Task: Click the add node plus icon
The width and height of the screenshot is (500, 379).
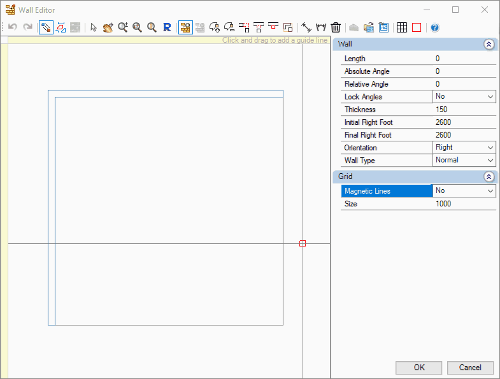Action: 215,27
